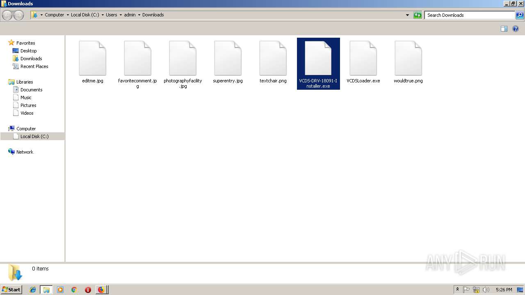
Task: Launch Windows Media Player from taskbar
Action: (60, 290)
